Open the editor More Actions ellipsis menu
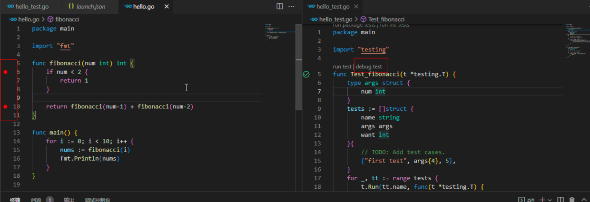Viewport: 590px width, 202px height. click(x=292, y=7)
